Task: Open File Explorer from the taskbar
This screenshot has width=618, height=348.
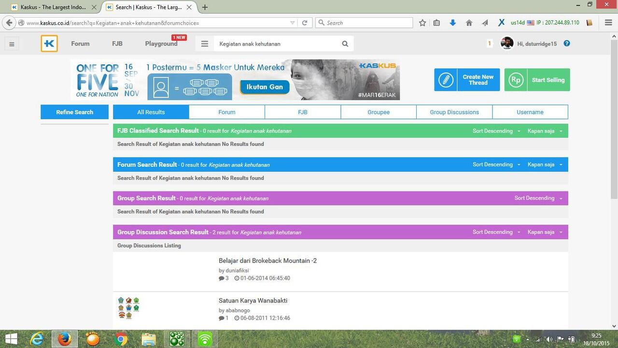Action: [149, 339]
